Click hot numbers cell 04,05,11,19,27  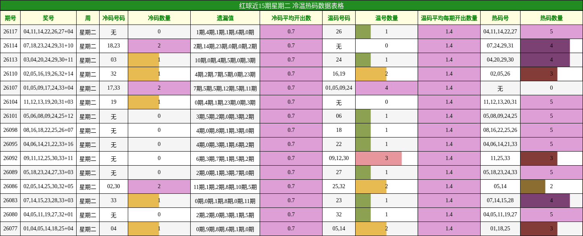pos(500,215)
